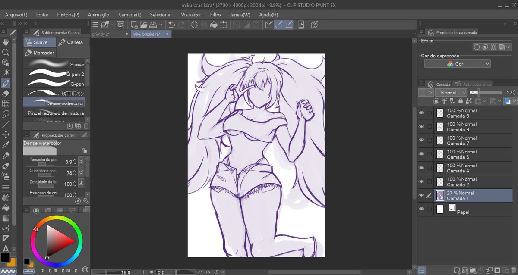Viewport: 518px width, 275px height.
Task: Click the Scale/Rotate transform icon
Action: point(223,25)
